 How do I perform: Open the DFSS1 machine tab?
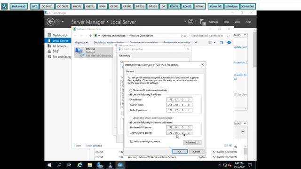pyautogui.click(x=140, y=6)
